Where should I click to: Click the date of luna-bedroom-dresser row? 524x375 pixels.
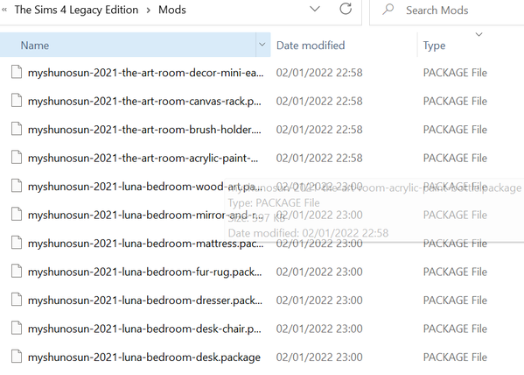pyautogui.click(x=319, y=301)
